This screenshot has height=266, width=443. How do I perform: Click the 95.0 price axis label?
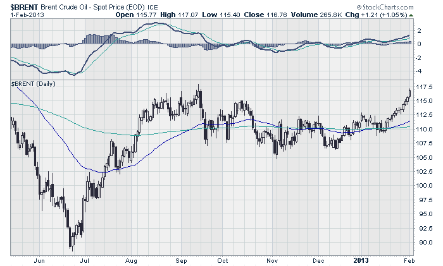(425, 214)
